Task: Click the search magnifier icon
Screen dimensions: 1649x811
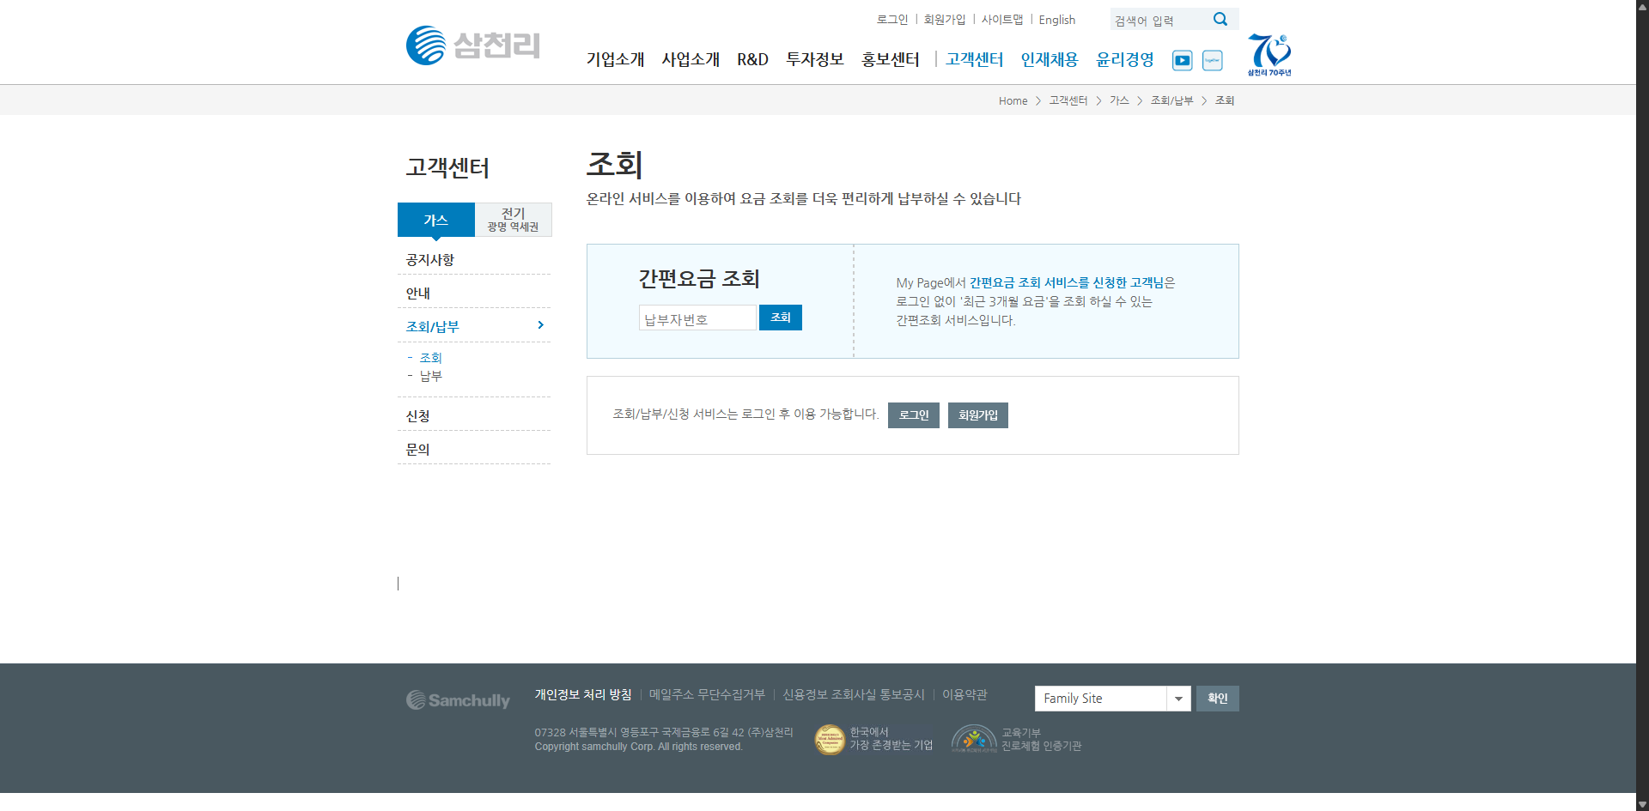Action: coord(1220,18)
